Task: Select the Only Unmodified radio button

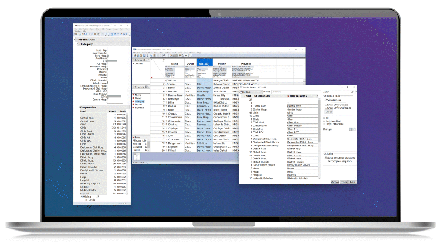Action: pyautogui.click(x=324, y=124)
